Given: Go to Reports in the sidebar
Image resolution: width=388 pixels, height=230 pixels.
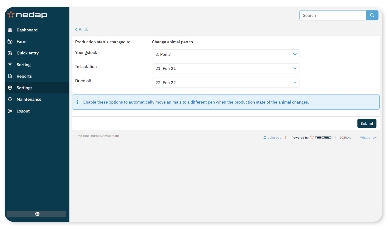Looking at the screenshot, I should pos(24,76).
